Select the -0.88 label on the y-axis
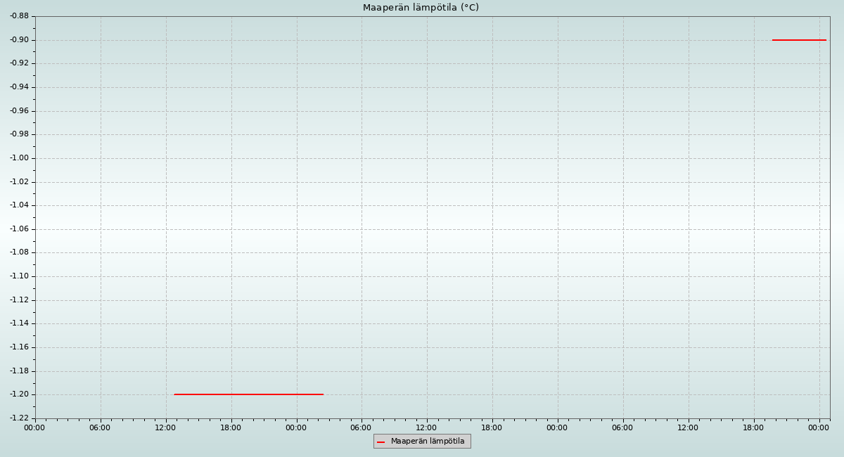 (x=19, y=16)
